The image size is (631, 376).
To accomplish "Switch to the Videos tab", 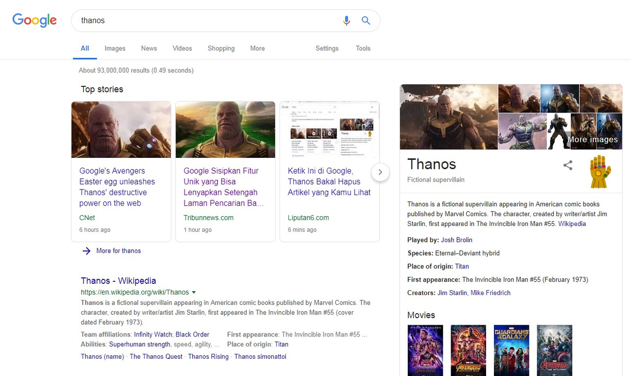I will pyautogui.click(x=182, y=48).
